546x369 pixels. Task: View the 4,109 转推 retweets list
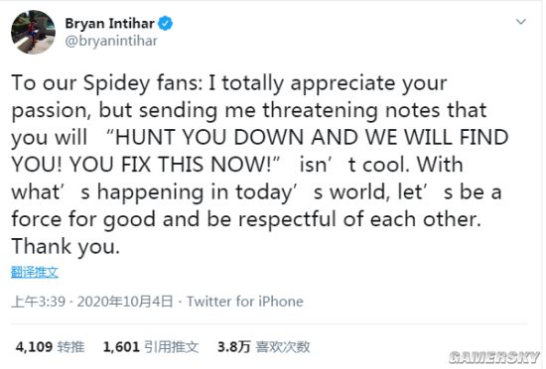coord(50,347)
